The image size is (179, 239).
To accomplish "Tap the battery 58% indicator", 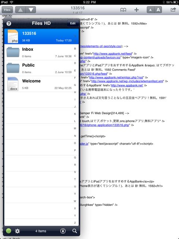I will coord(172,2).
